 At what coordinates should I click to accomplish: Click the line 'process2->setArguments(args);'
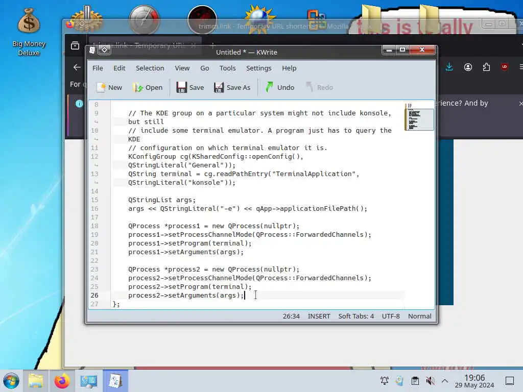click(x=186, y=296)
